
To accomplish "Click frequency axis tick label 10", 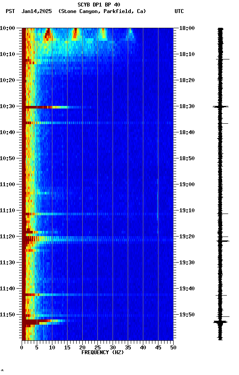I will (52, 348).
